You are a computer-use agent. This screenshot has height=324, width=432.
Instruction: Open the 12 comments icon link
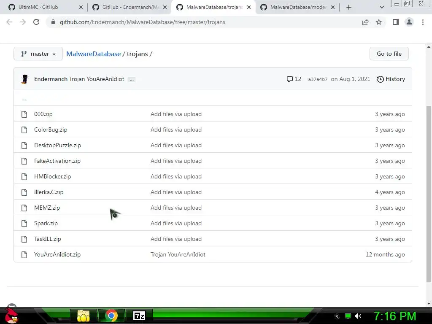pos(294,79)
